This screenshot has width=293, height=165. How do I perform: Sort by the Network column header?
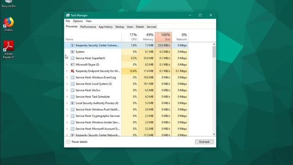pyautogui.click(x=180, y=37)
